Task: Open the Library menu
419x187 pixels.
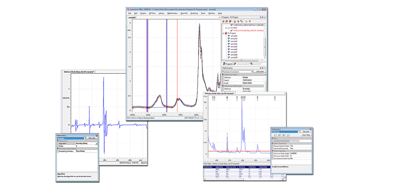Action: coord(161,13)
